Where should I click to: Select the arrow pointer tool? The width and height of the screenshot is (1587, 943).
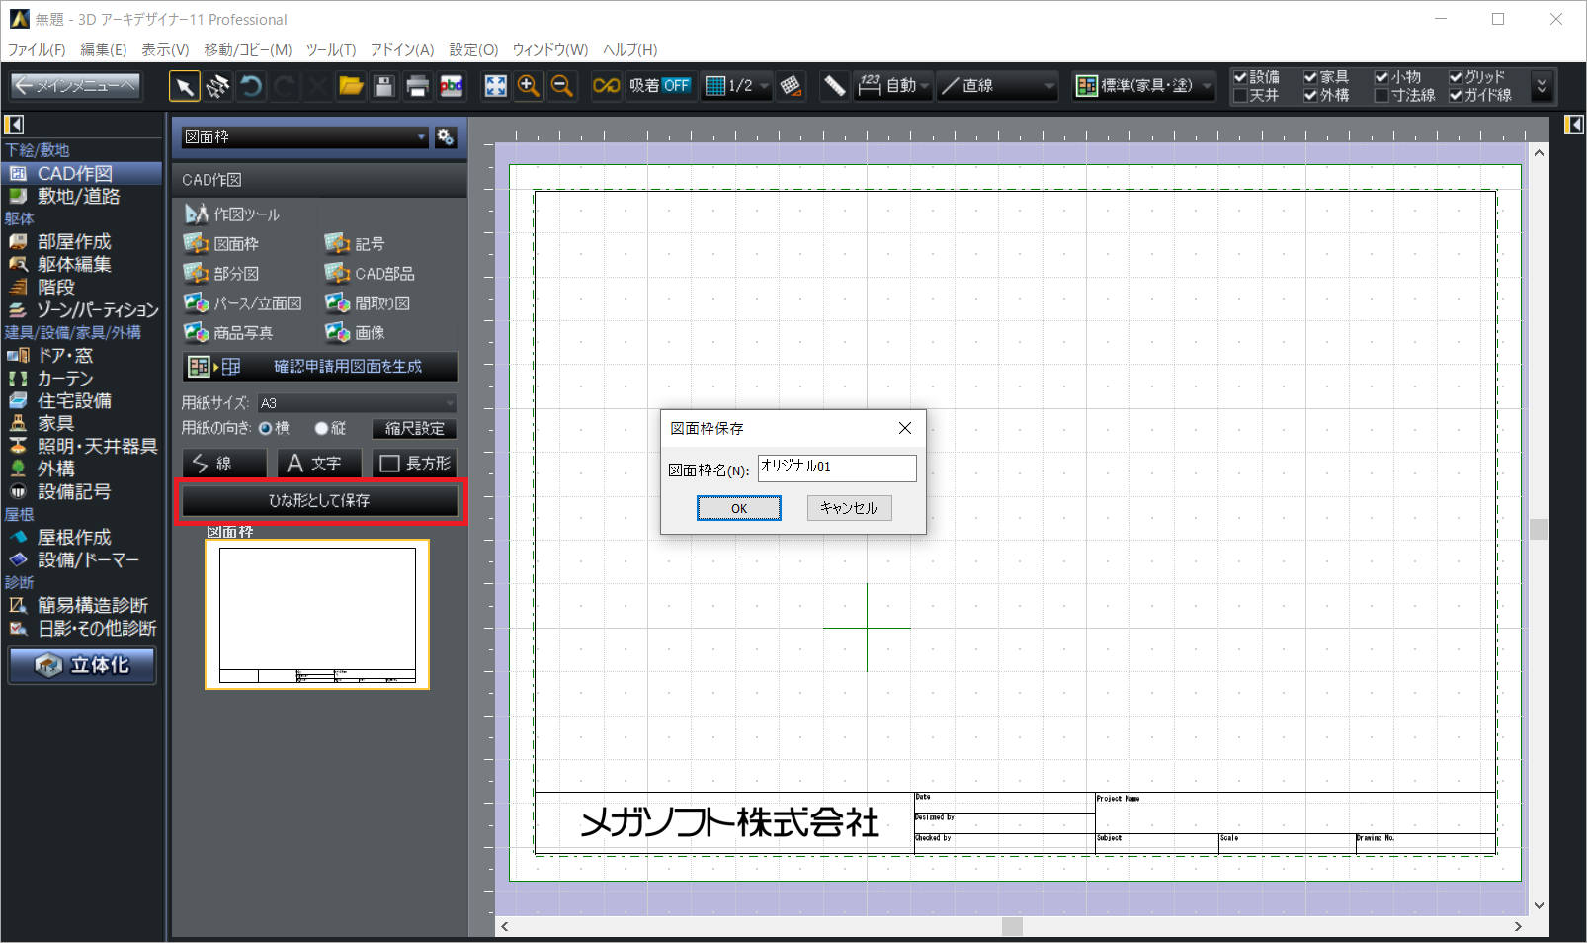pyautogui.click(x=184, y=87)
